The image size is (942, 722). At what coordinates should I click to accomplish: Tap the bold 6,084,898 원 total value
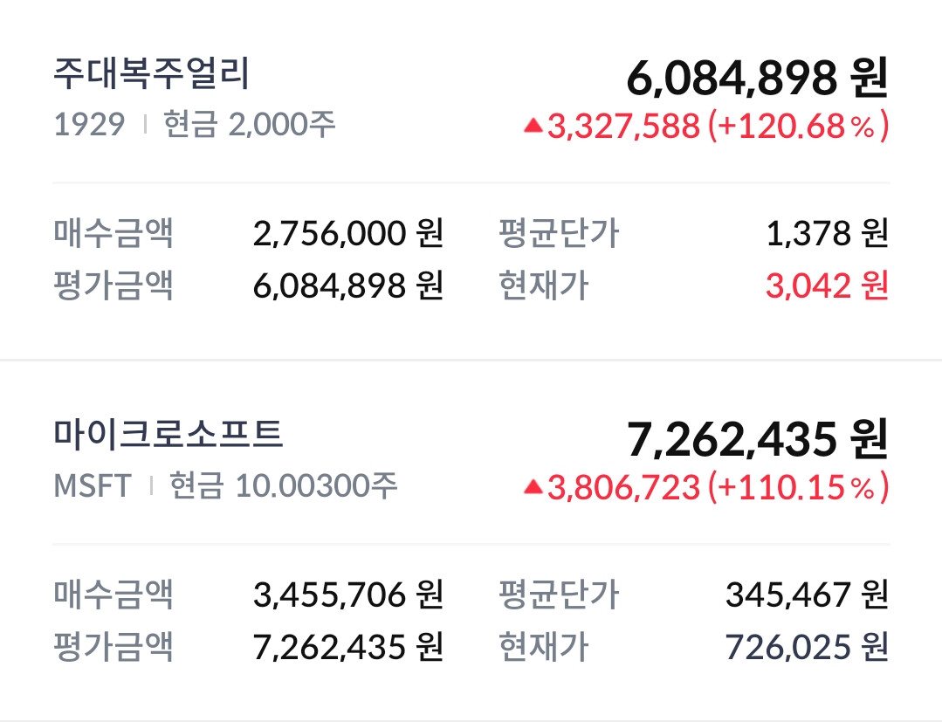(757, 79)
